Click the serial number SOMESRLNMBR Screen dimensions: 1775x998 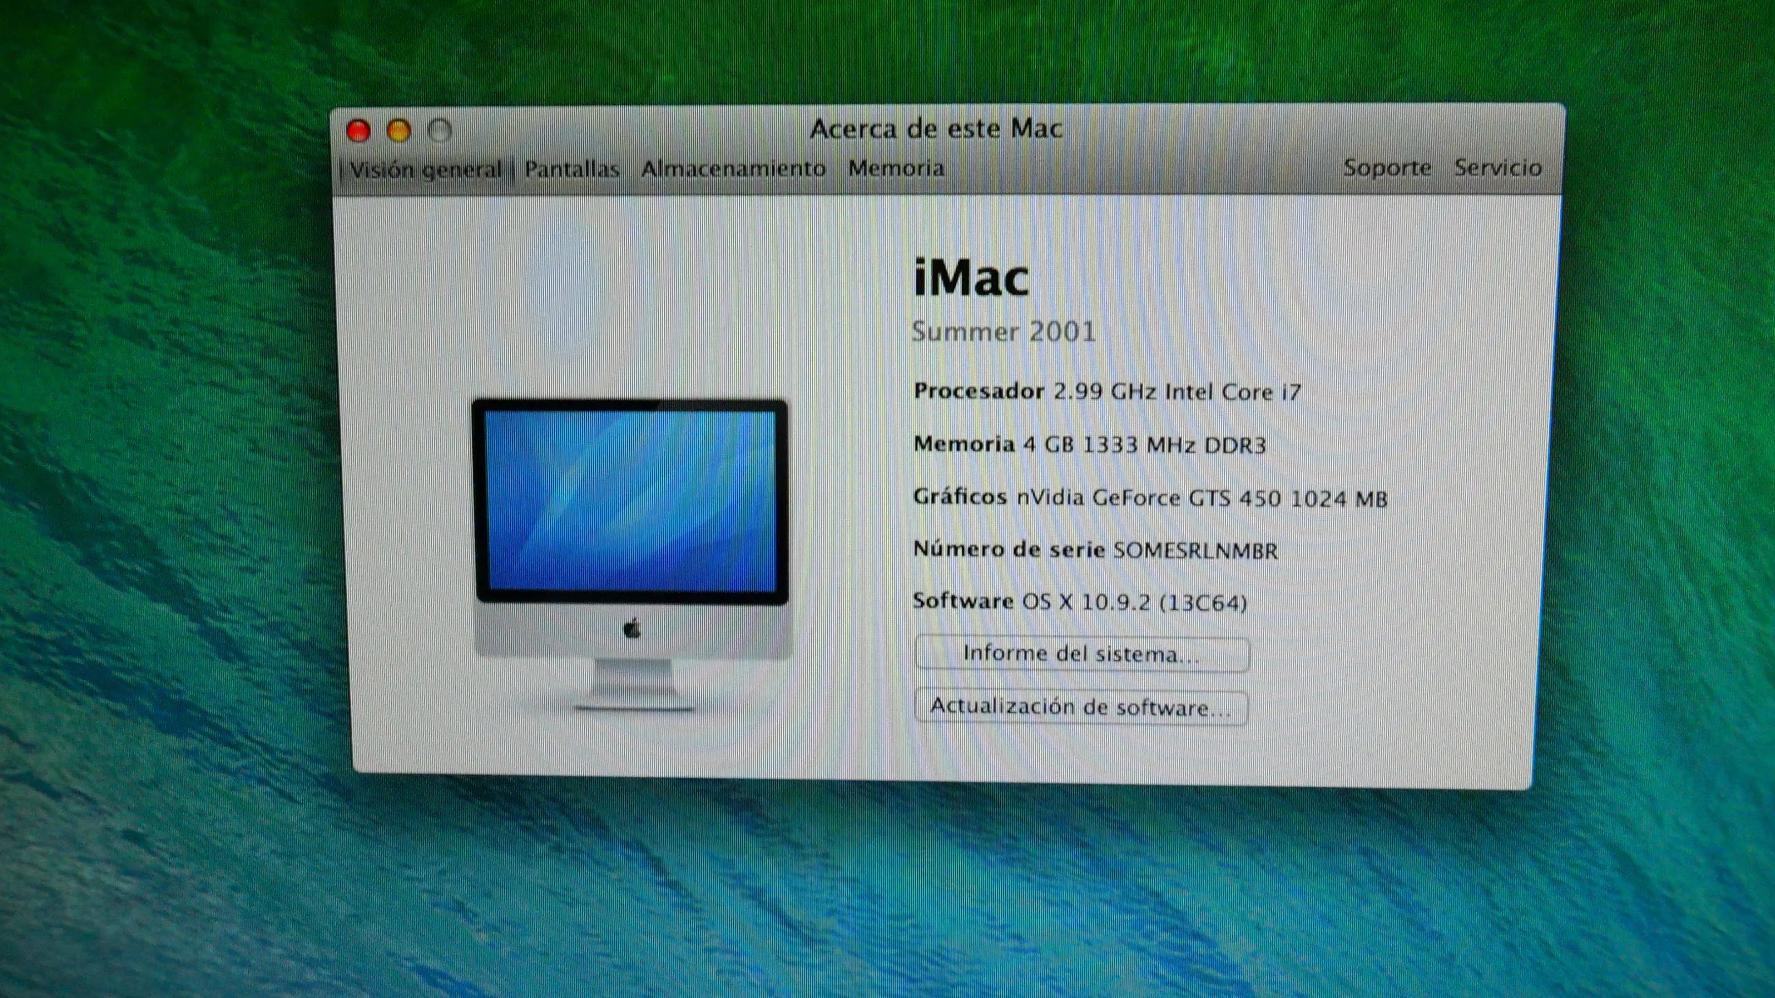[x=1195, y=550]
